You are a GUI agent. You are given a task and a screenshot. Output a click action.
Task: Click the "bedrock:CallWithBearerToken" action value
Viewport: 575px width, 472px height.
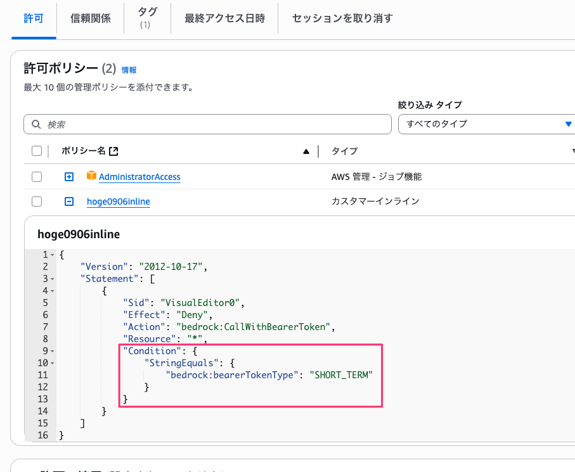click(254, 327)
